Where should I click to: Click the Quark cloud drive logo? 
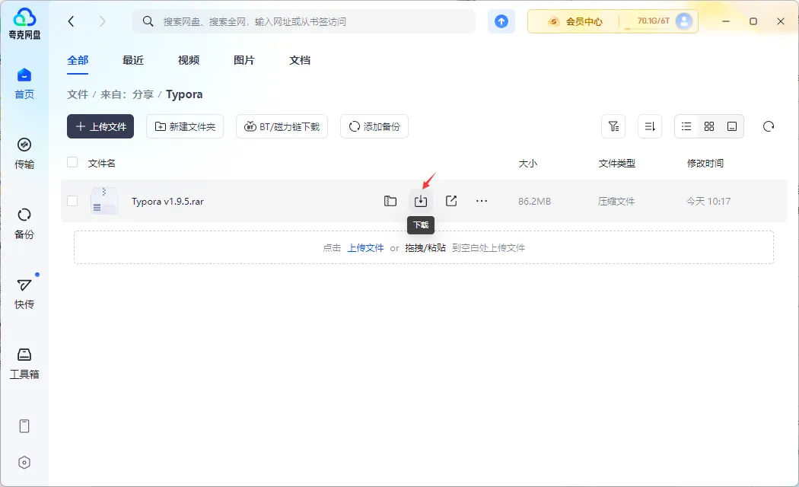(24, 24)
